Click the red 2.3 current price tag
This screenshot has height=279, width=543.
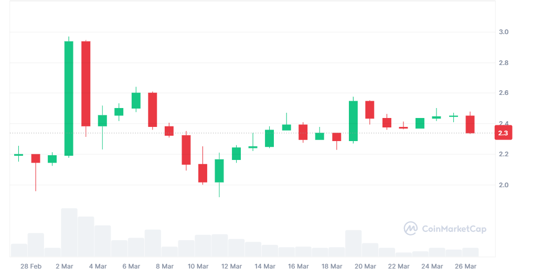point(503,133)
